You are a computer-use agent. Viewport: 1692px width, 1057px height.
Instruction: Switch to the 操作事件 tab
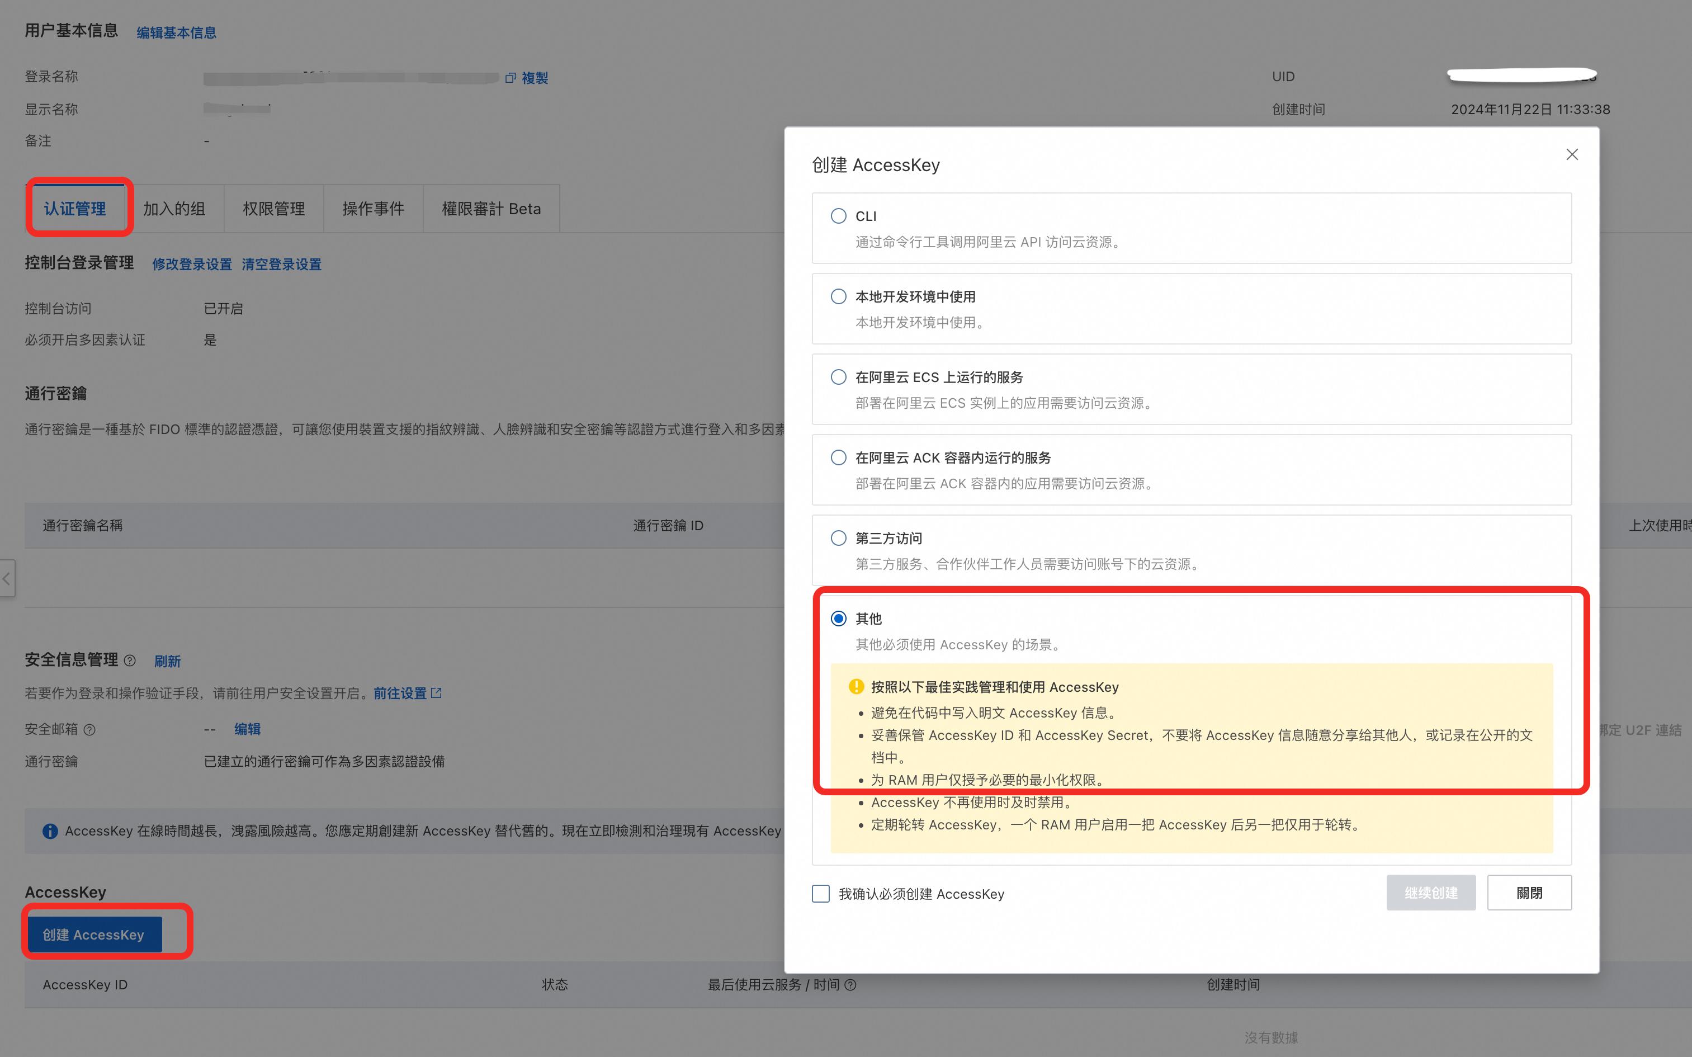[x=373, y=207]
